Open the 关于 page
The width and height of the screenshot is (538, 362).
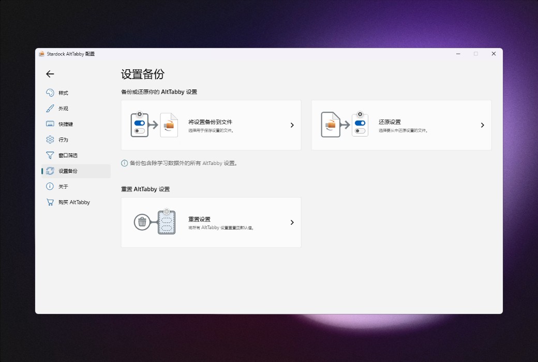tap(76, 186)
